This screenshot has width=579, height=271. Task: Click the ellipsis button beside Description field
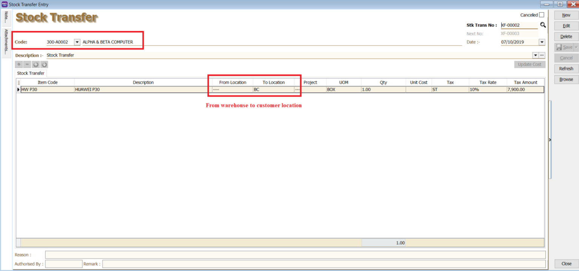click(542, 55)
